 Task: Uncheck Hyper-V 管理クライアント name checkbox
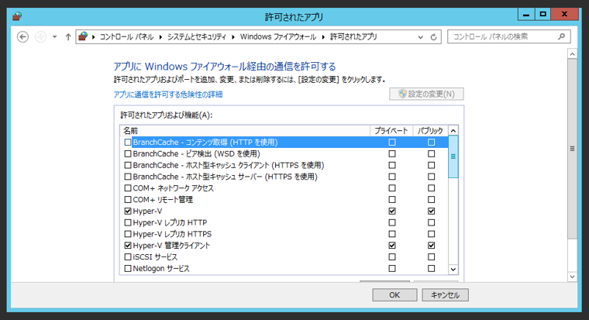128,246
